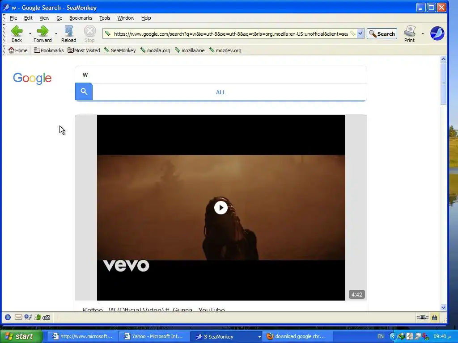Image resolution: width=458 pixels, height=343 pixels.
Task: Open the Tools menu
Action: tap(105, 18)
